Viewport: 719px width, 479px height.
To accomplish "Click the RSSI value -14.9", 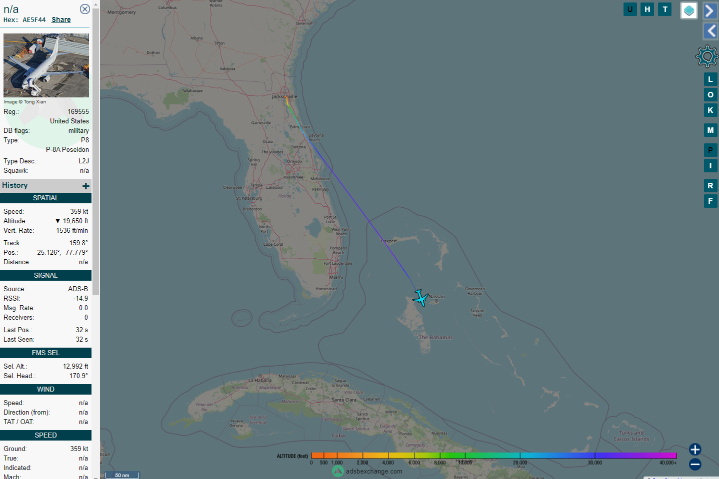I will (80, 298).
